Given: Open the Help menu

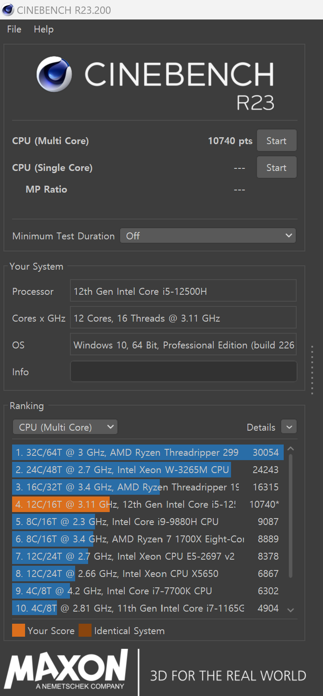Looking at the screenshot, I should tap(44, 29).
